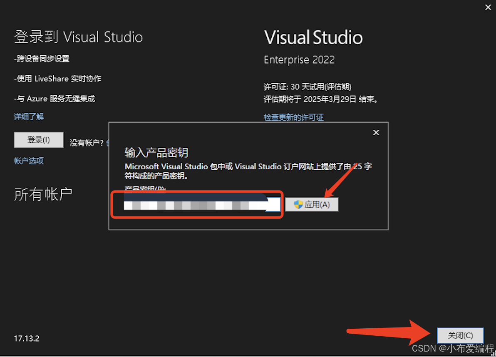Close the Visual Studio account window
Viewport: 496px width, 357px height.
(x=488, y=7)
